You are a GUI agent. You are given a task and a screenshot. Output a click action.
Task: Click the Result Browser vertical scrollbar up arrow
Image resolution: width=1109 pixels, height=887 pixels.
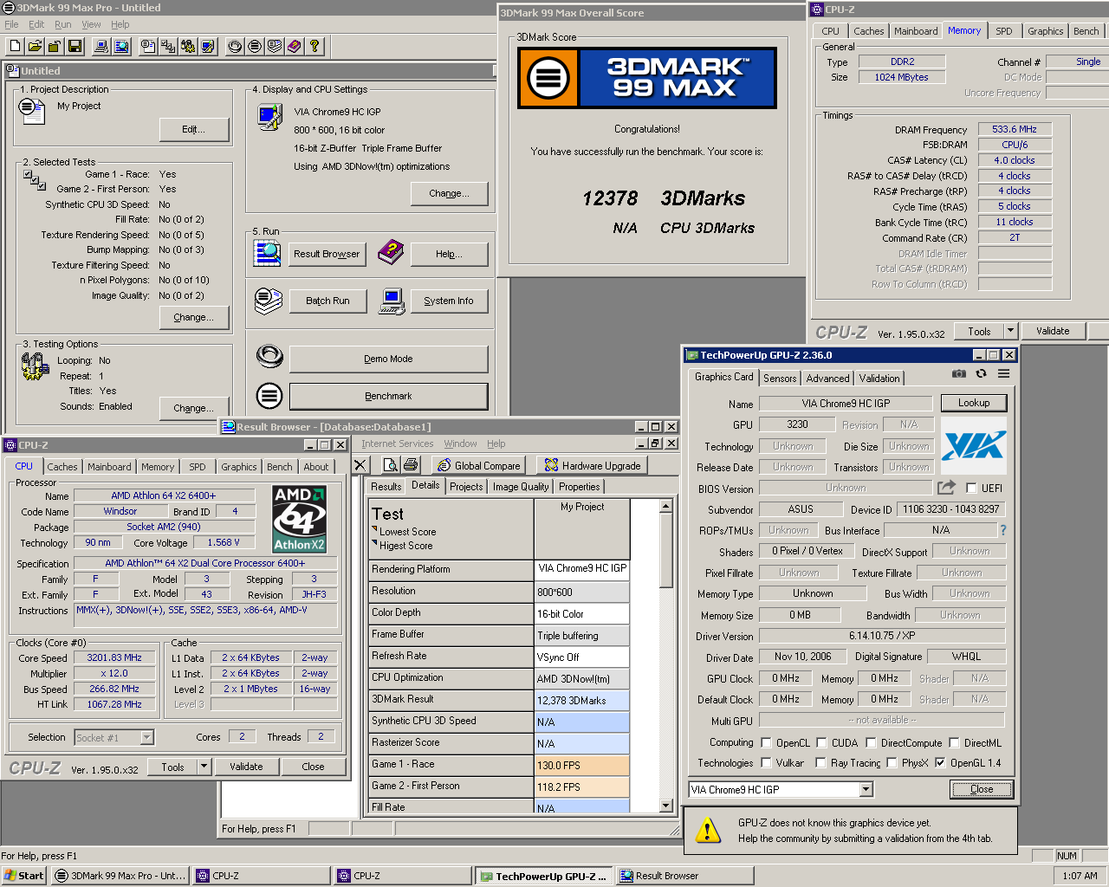666,506
